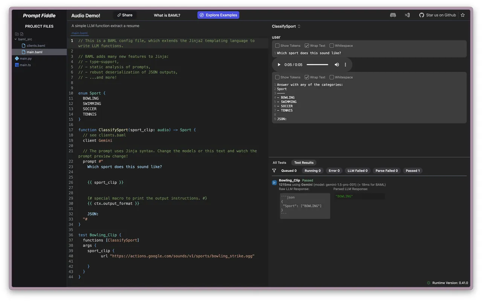Viewport: 482px width, 301px height.
Task: Open main.ts in the file tree
Action: (25, 65)
